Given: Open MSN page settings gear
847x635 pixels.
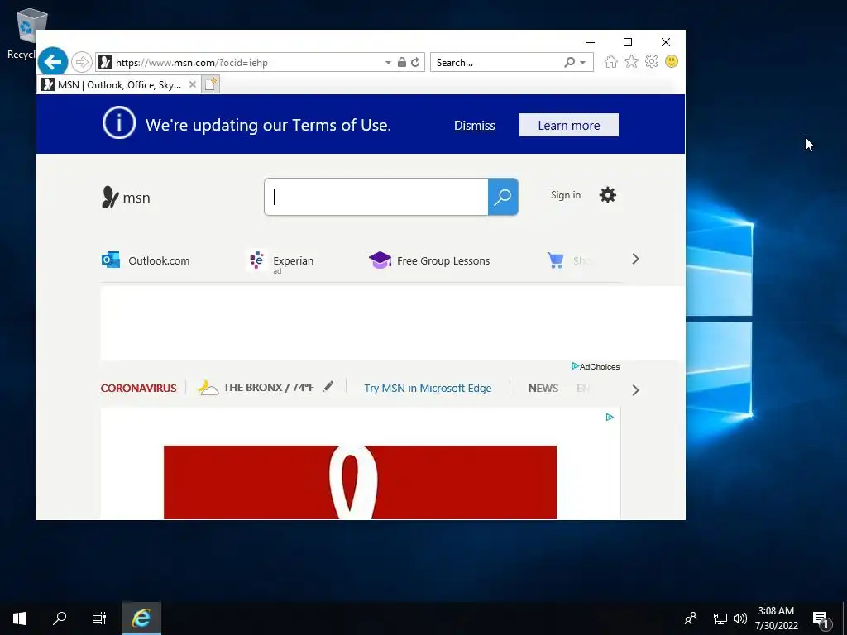Looking at the screenshot, I should (x=608, y=195).
